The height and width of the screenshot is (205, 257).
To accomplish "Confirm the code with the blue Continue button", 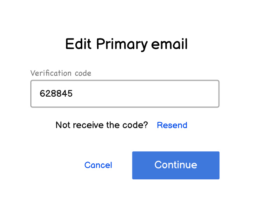I will pyautogui.click(x=175, y=165).
